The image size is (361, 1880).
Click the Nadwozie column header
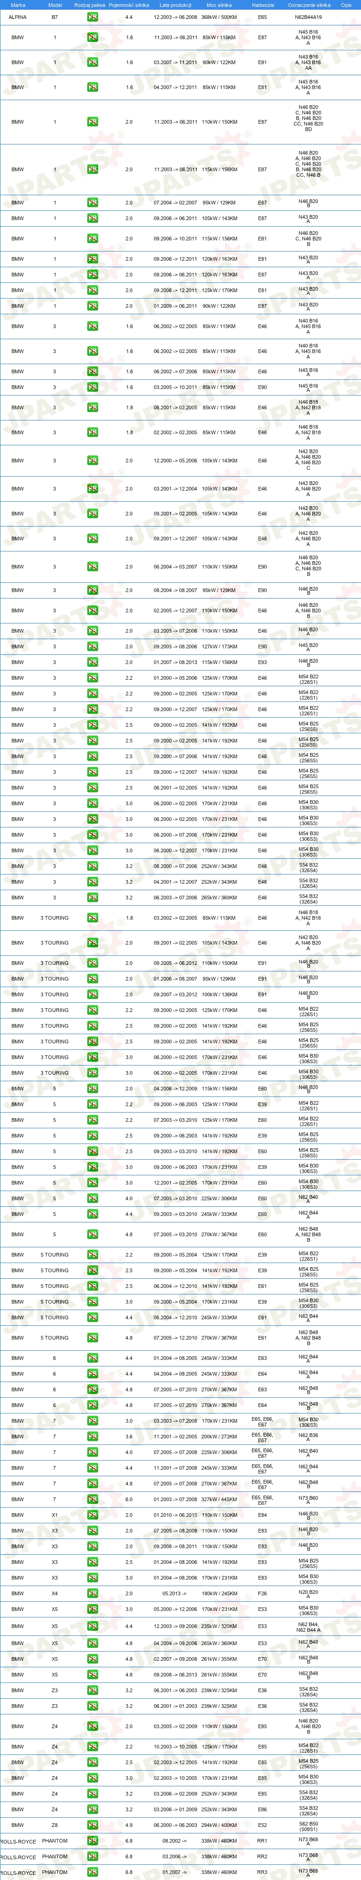point(262,4)
